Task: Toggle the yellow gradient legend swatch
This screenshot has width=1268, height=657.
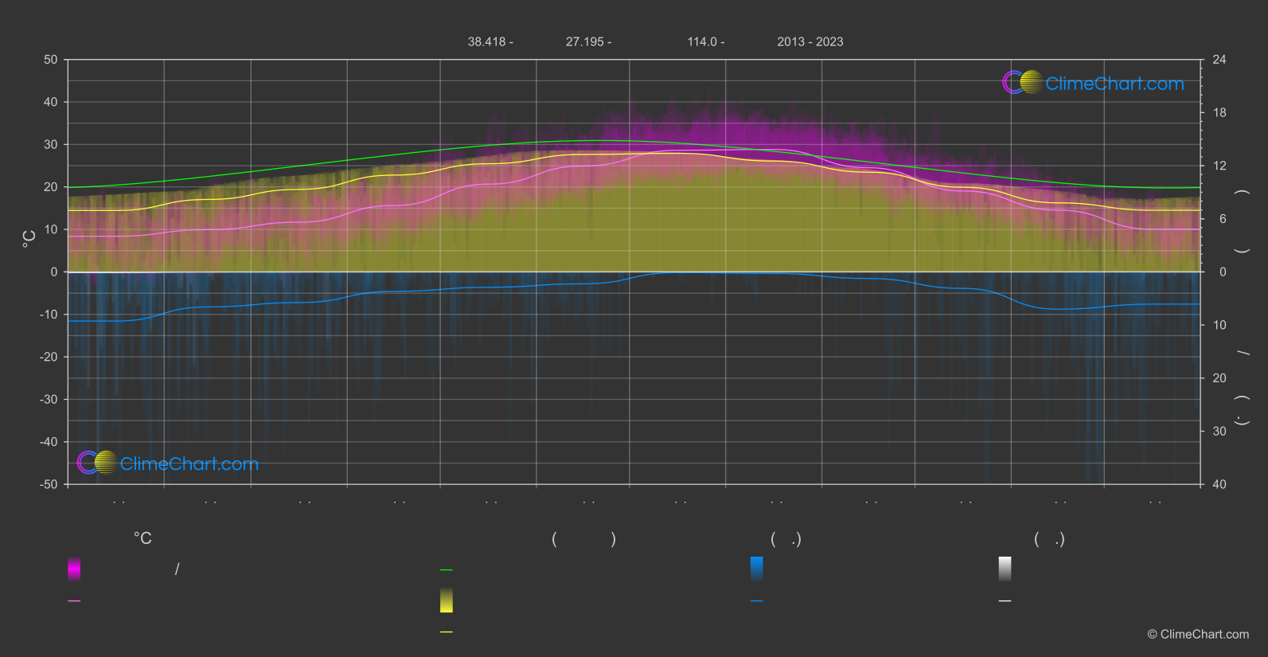Action: click(x=447, y=600)
